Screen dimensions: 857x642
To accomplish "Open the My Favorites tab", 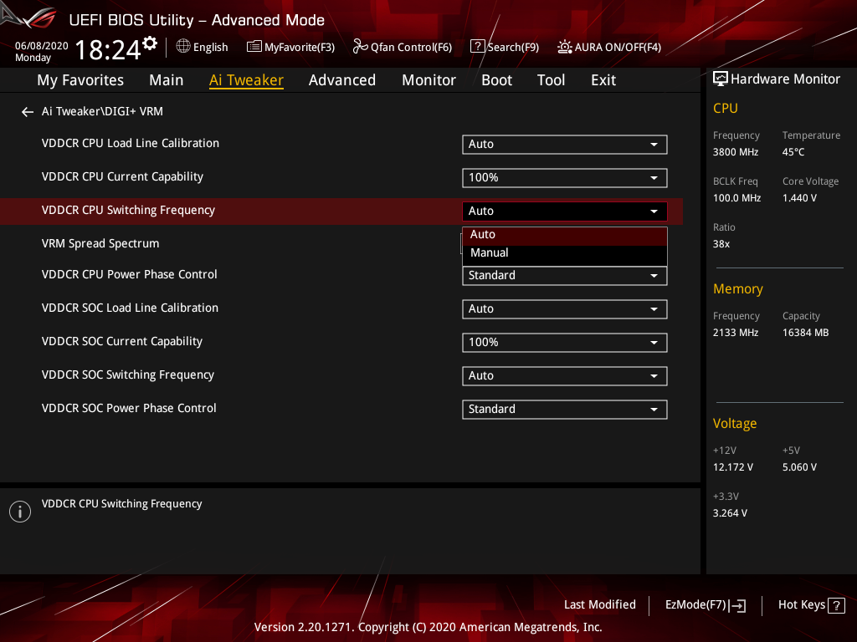I will [80, 80].
